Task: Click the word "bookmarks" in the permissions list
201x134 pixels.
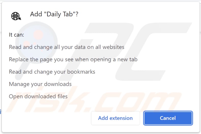Action: coord(81,72)
